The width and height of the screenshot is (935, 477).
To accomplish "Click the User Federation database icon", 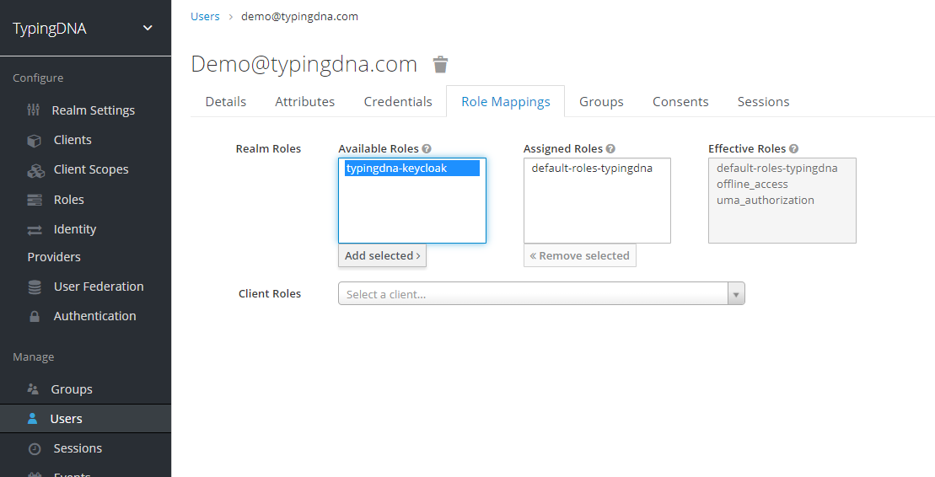I will pyautogui.click(x=35, y=287).
